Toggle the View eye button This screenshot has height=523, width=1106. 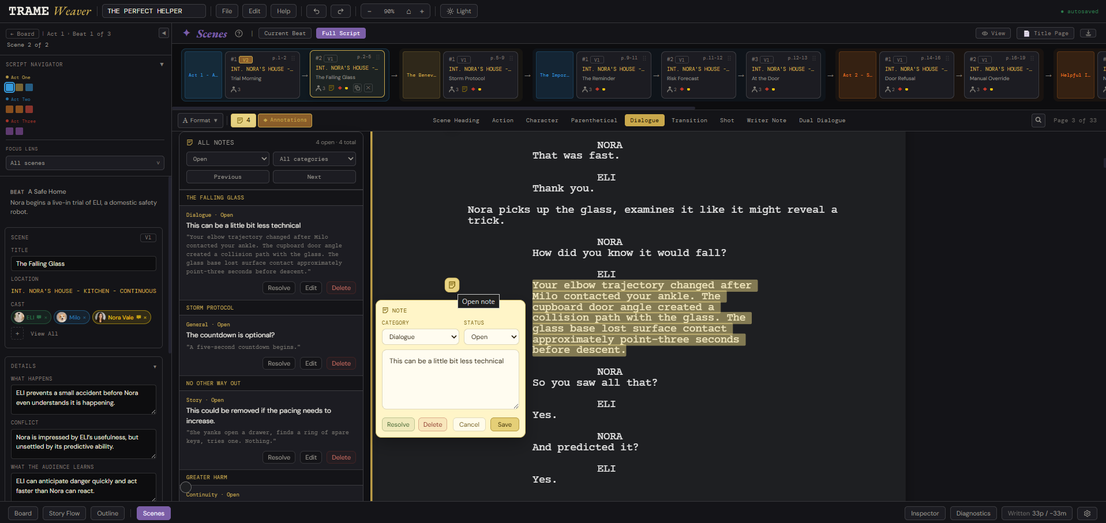pos(993,33)
